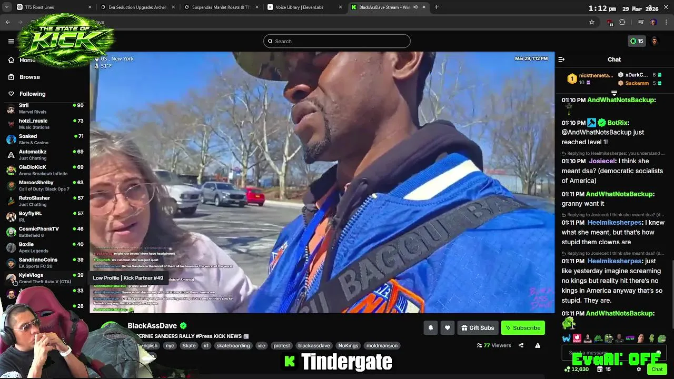Image resolution: width=674 pixels, height=379 pixels.
Task: Open Soaked channel in sidebar
Action: (45, 139)
